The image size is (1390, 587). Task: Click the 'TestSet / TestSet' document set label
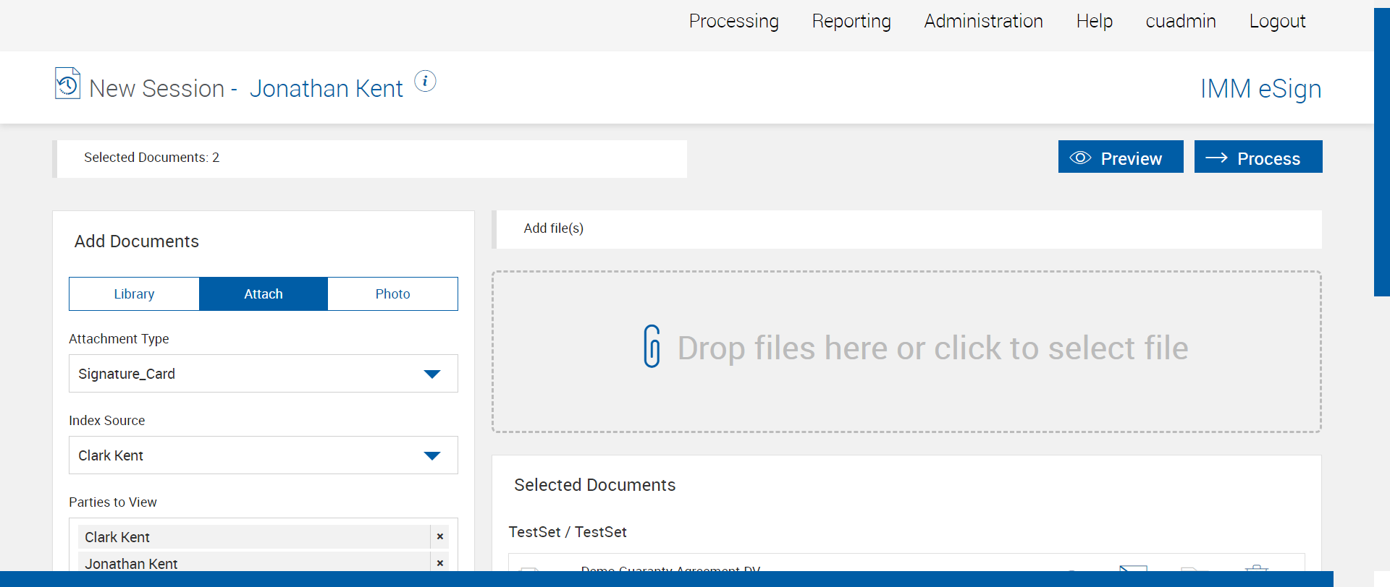pos(568,532)
